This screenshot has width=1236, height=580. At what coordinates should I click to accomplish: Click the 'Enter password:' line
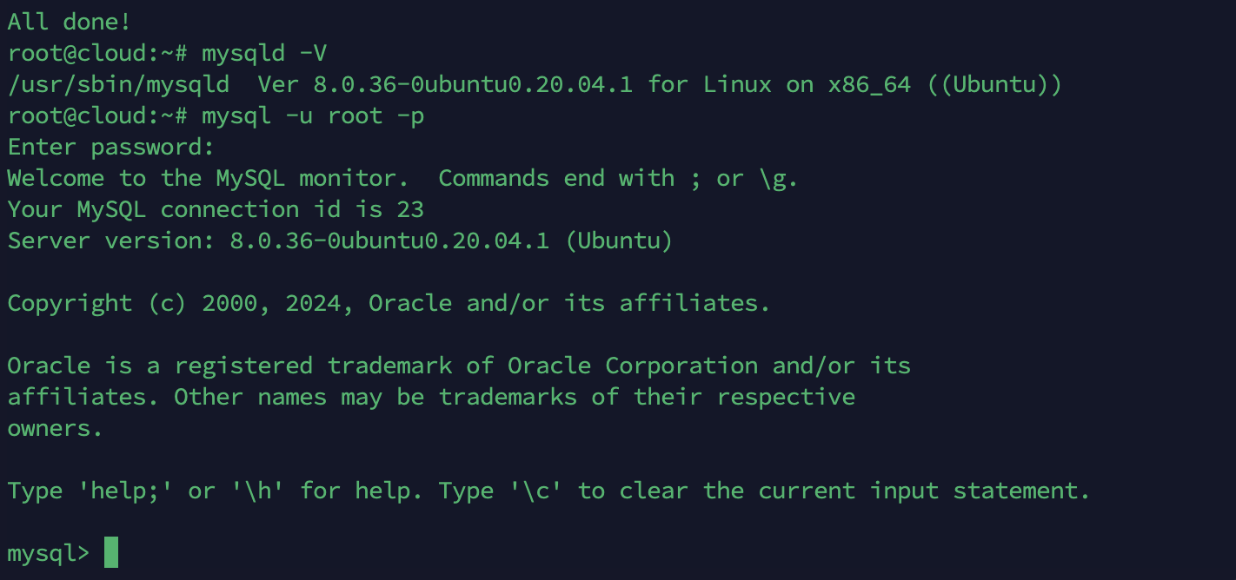coord(111,147)
